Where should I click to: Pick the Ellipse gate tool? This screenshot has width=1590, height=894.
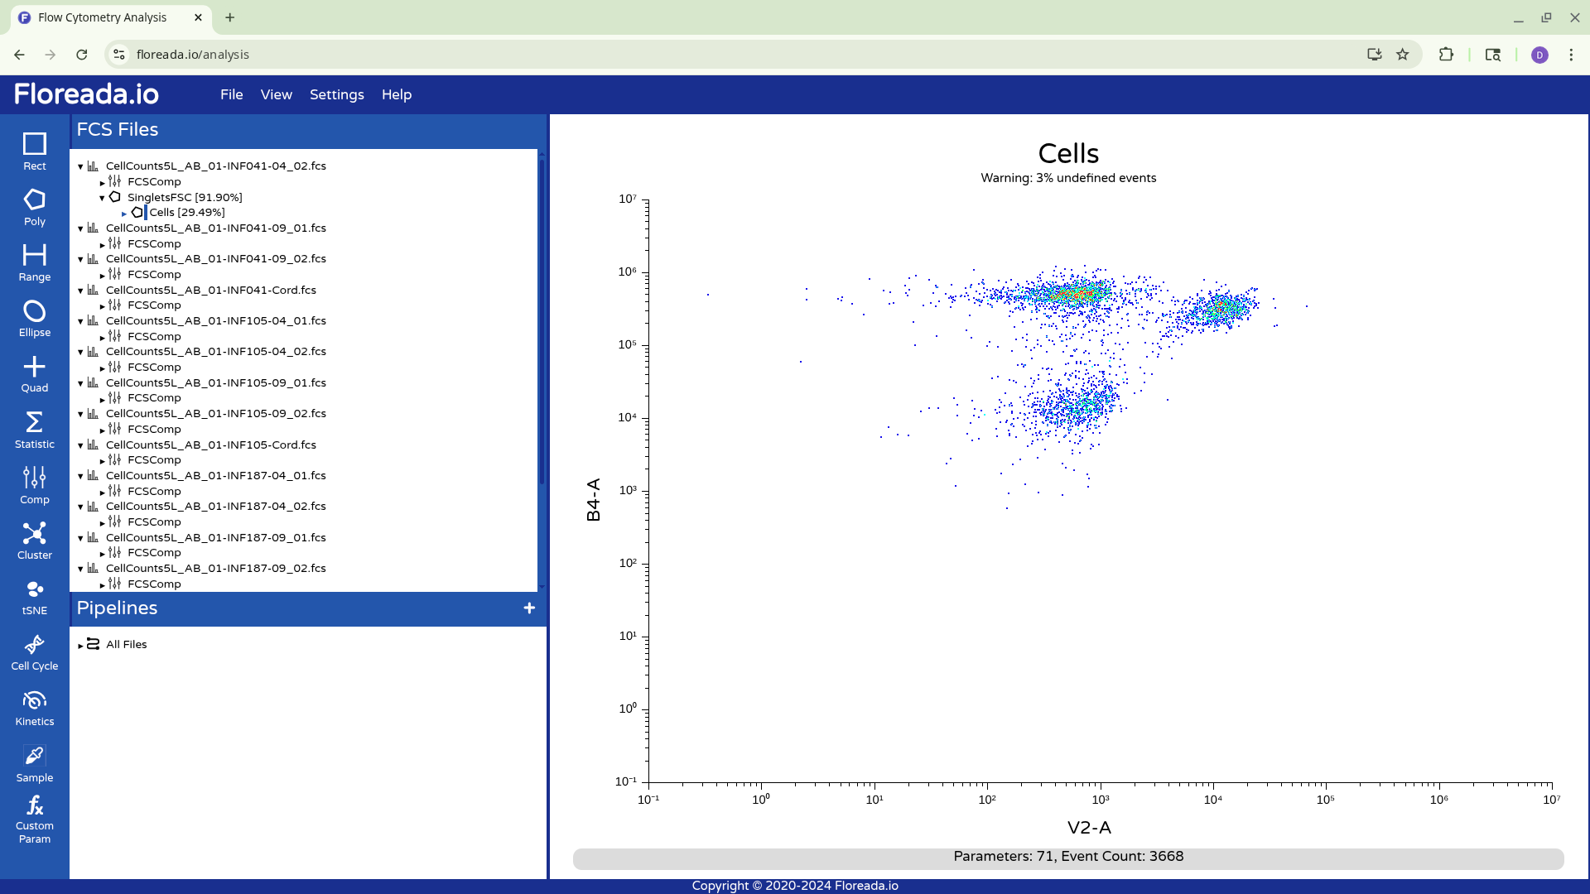coord(34,318)
